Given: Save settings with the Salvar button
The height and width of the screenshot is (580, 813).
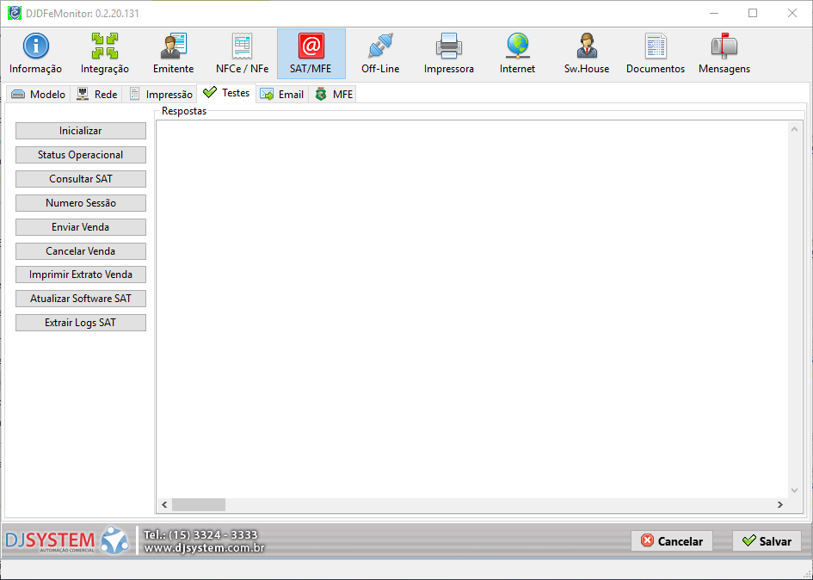Looking at the screenshot, I should [767, 541].
